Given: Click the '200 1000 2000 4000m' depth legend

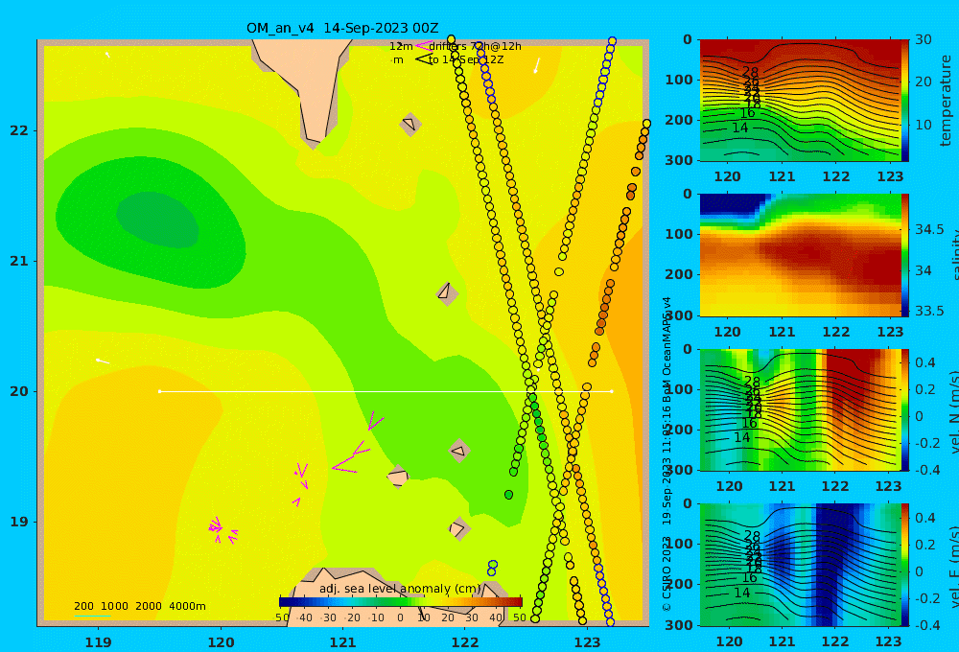Looking at the screenshot, I should pyautogui.click(x=139, y=606).
